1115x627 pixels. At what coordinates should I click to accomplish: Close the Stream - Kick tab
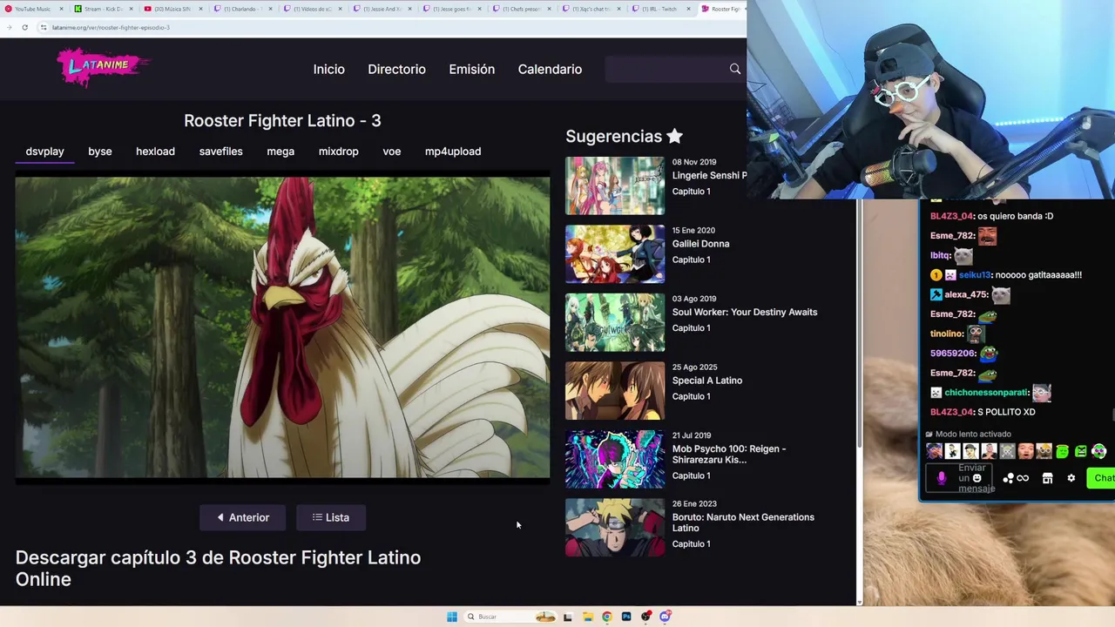tap(131, 9)
